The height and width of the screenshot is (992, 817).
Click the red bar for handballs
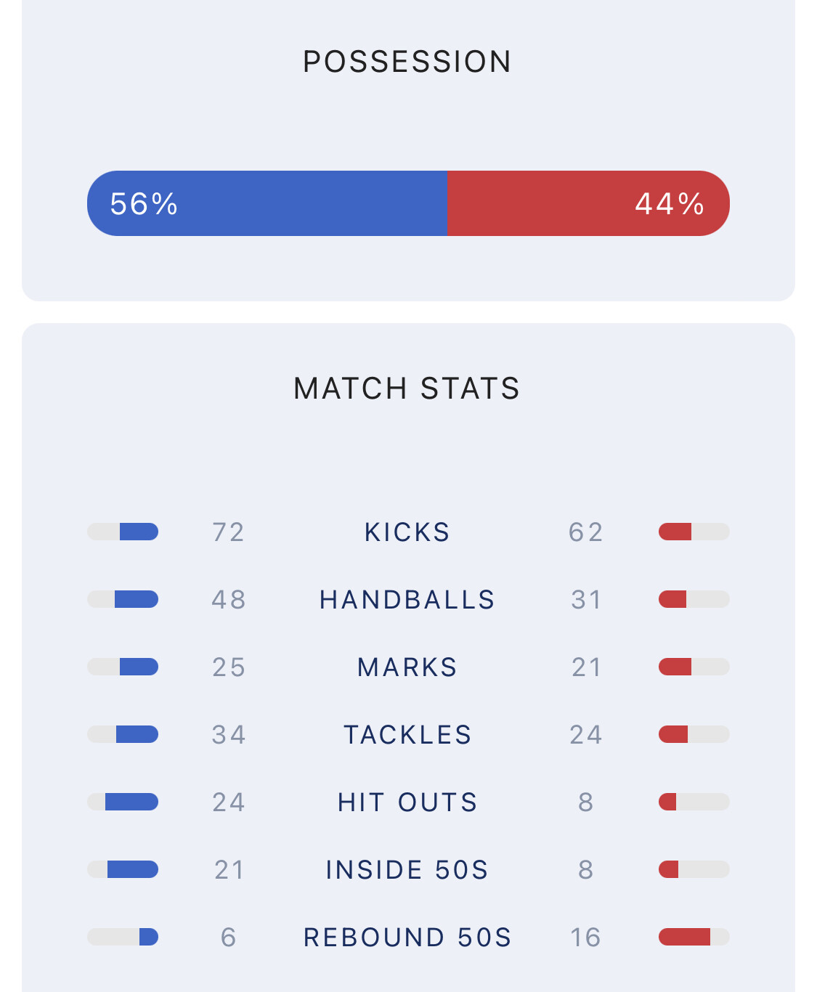pyautogui.click(x=672, y=599)
